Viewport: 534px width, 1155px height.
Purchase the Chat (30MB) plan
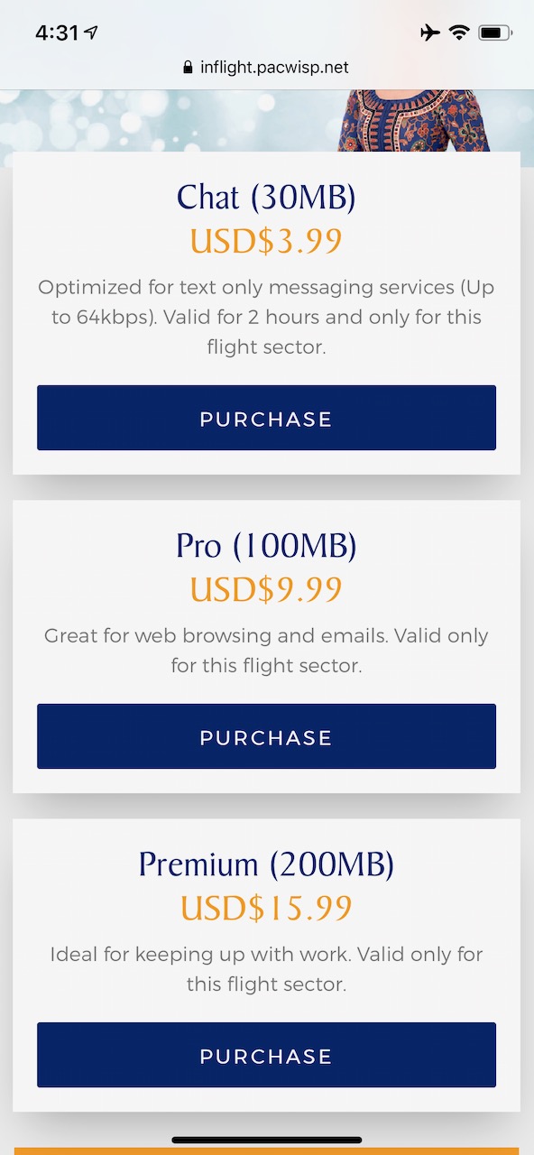point(266,418)
